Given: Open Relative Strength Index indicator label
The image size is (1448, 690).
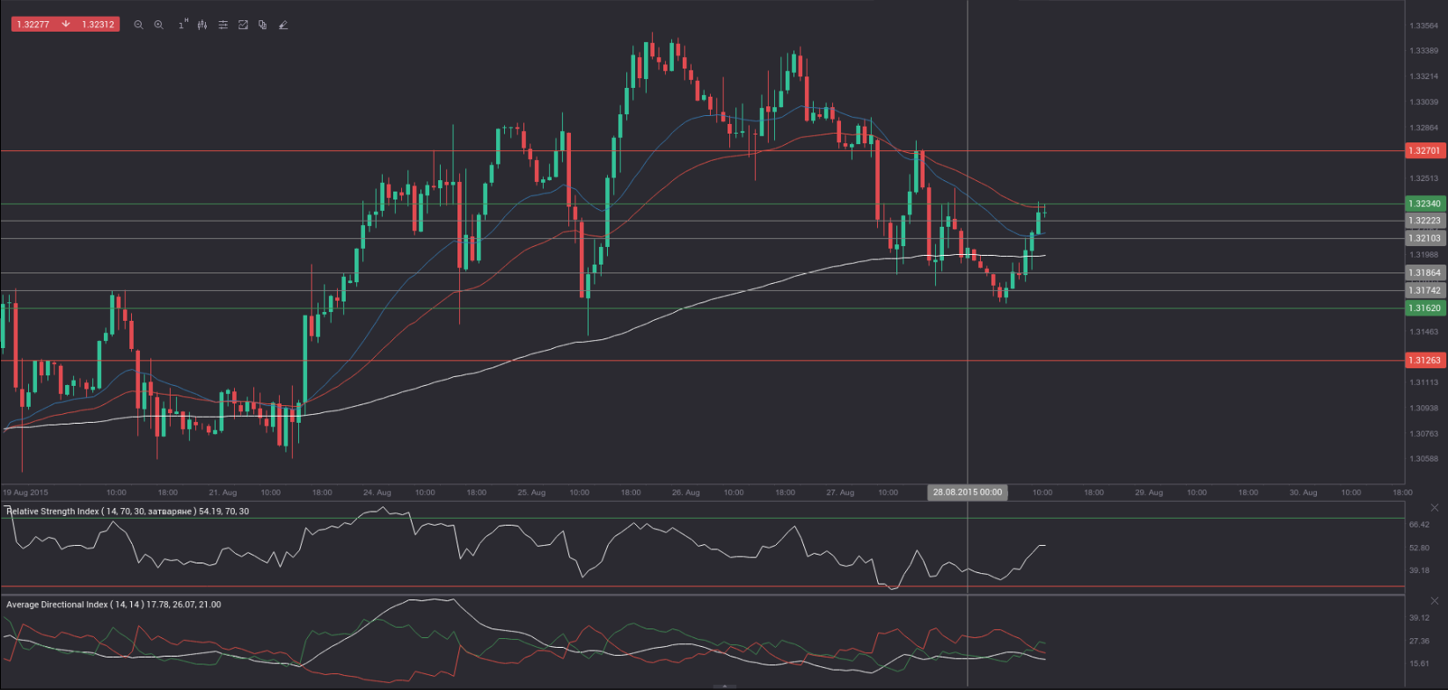Looking at the screenshot, I should click(127, 511).
